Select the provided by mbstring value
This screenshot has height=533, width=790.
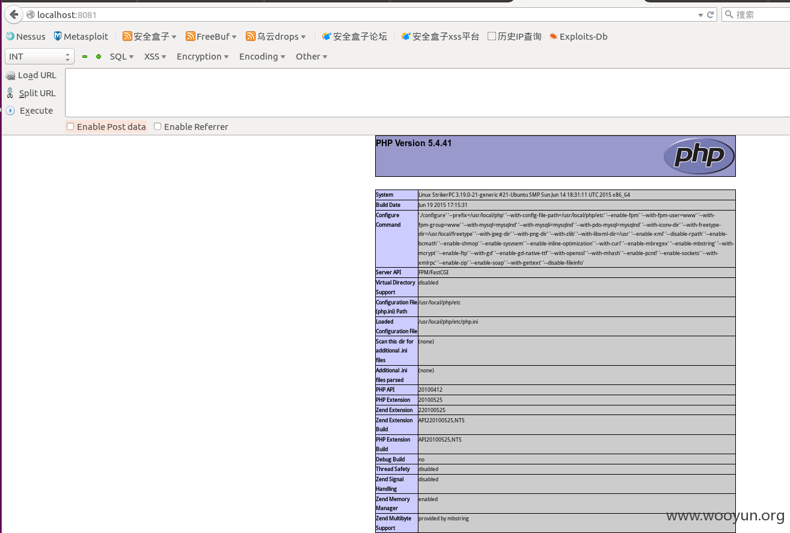click(444, 519)
